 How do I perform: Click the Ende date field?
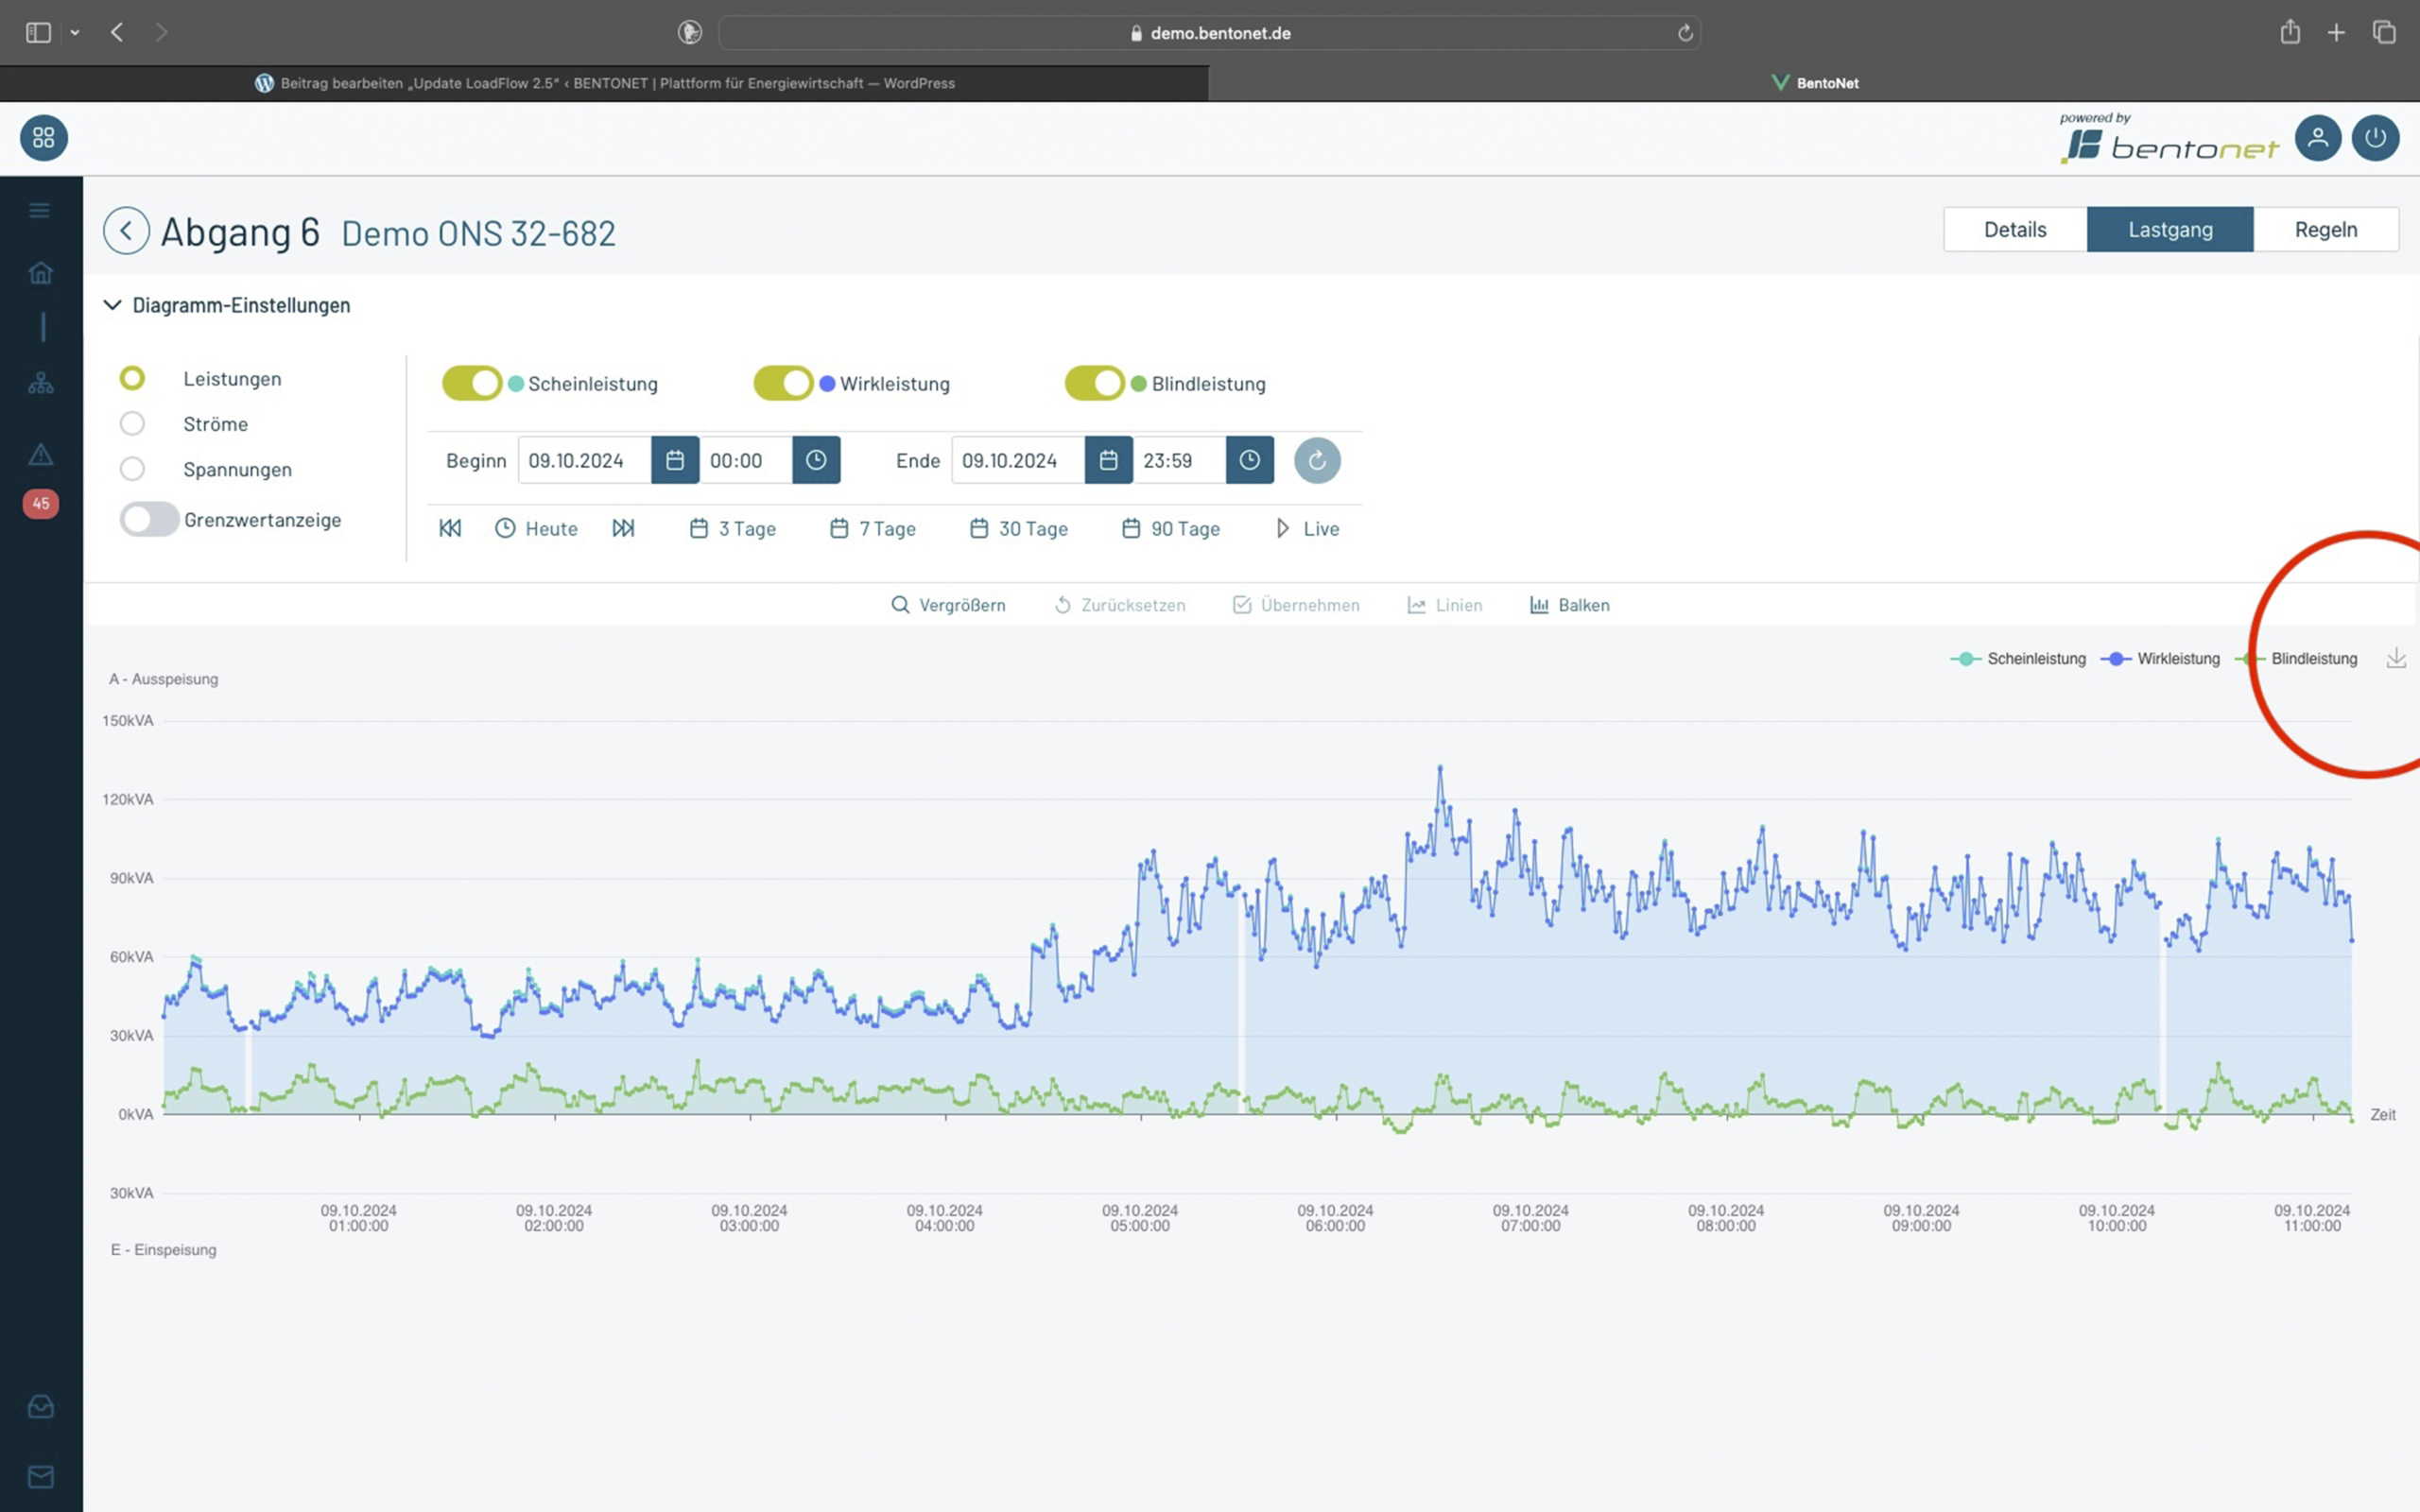1018,460
